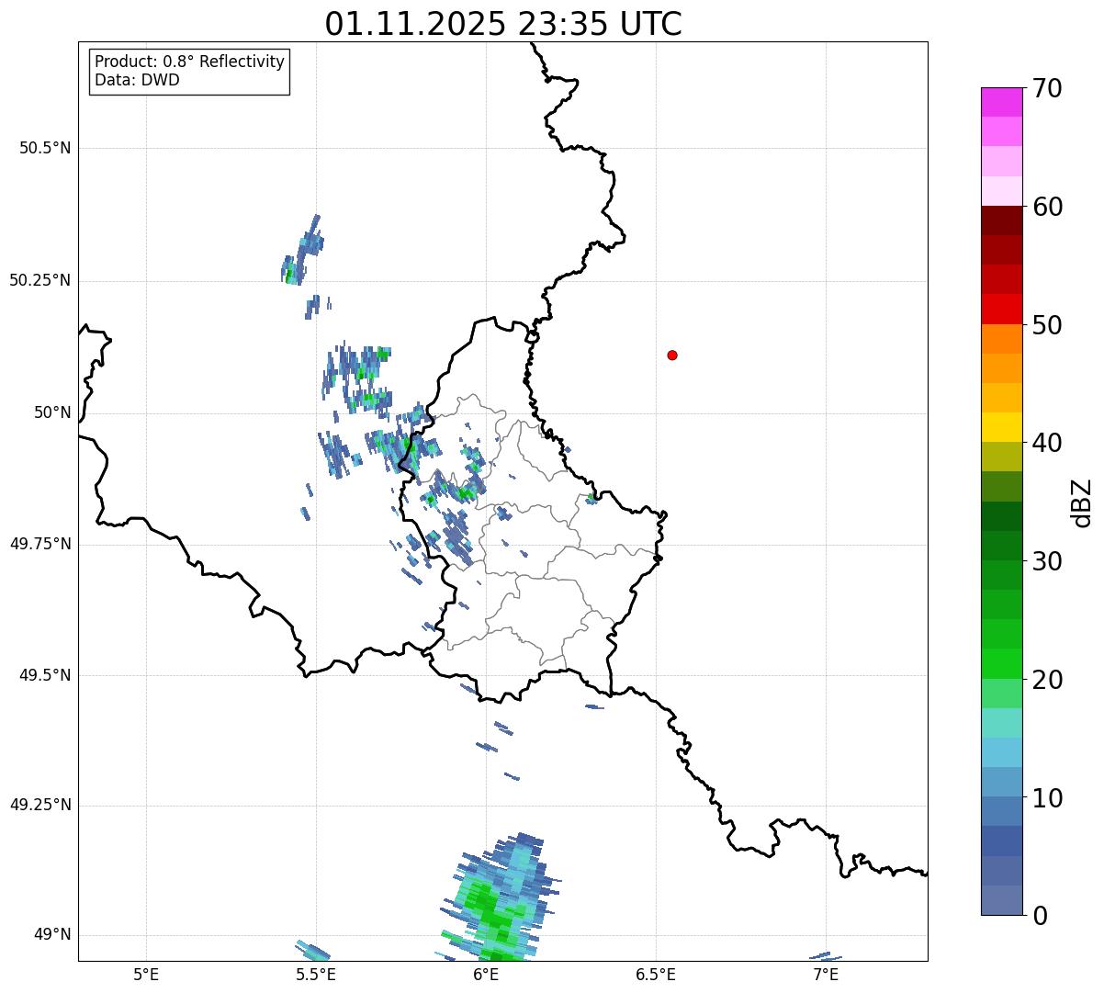Pick the olive colorbar segment below 40
Viewport: 1104px width, 993px height.
pos(1001,457)
